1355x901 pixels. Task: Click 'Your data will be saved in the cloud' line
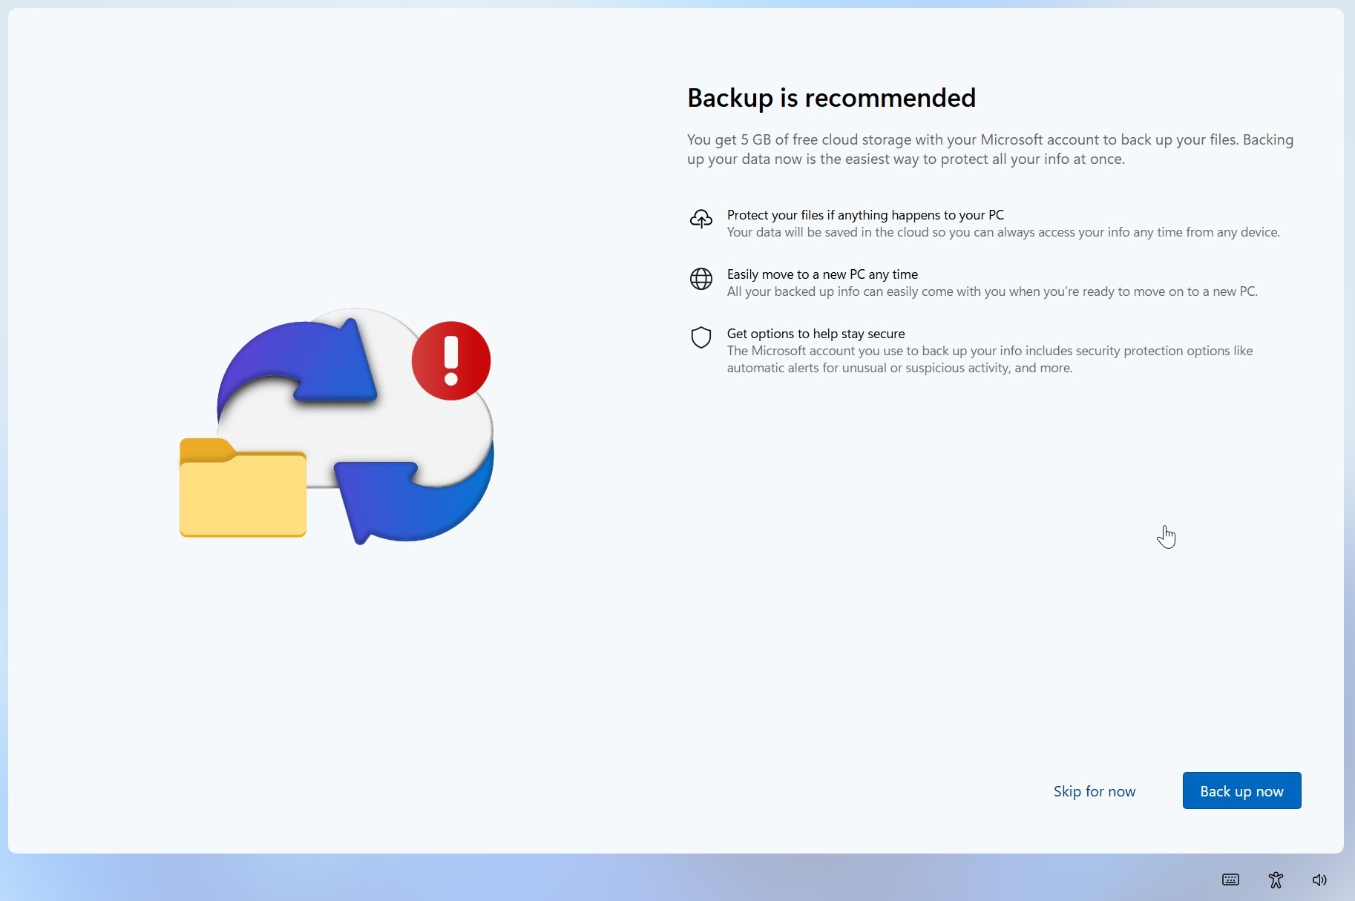click(1003, 232)
